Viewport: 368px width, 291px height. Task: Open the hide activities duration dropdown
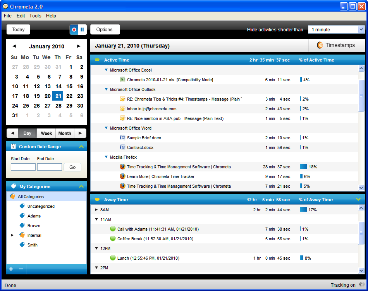click(361, 29)
